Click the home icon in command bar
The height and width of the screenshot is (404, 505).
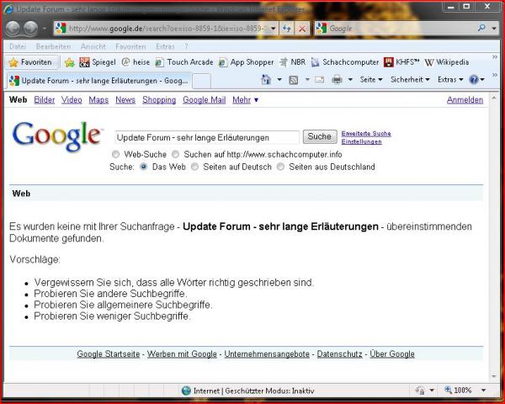pos(266,80)
